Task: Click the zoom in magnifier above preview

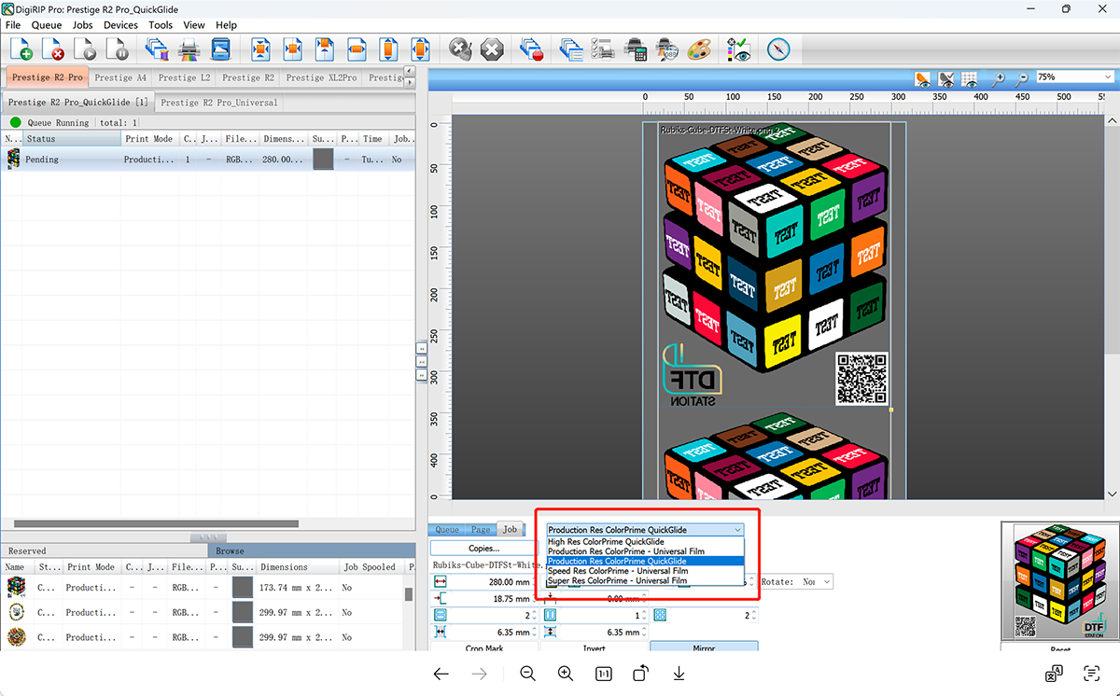Action: click(x=998, y=79)
